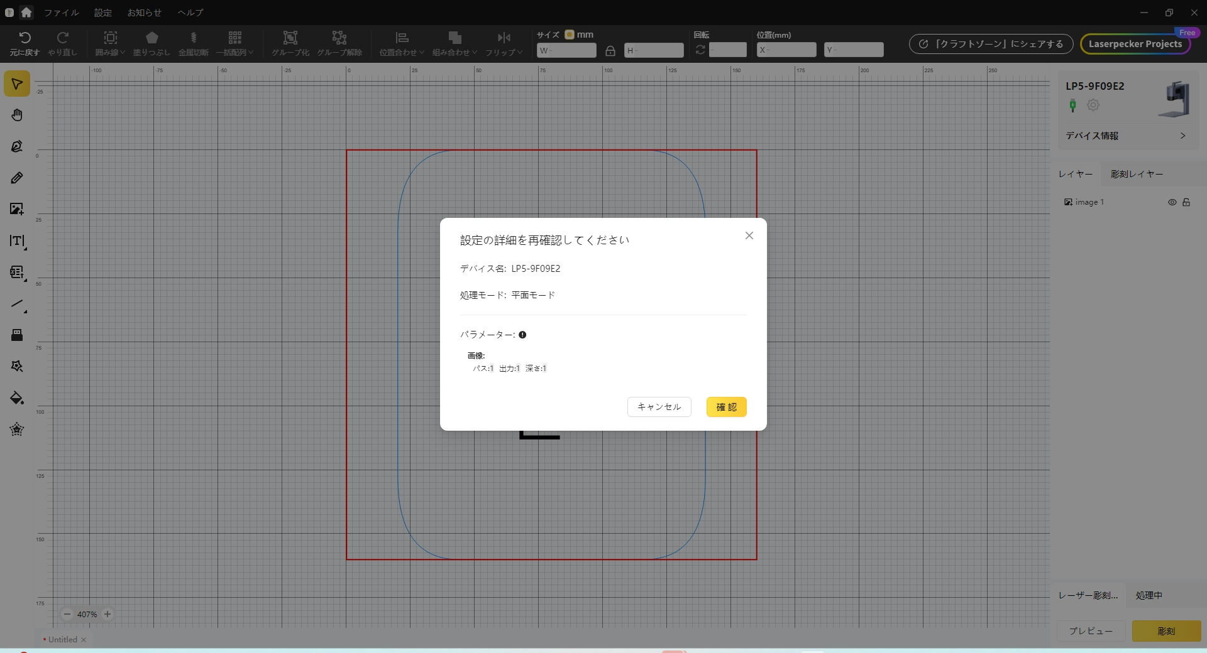
Task: Open the ファイル menu
Action: click(62, 13)
